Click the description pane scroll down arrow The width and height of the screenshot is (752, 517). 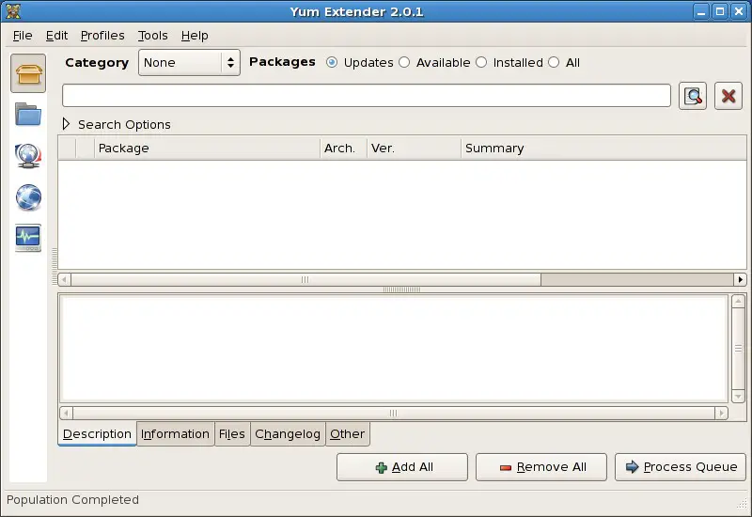738,397
